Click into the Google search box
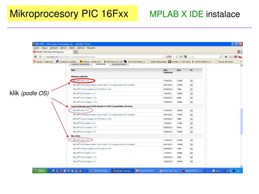259x194 pixels. pyautogui.click(x=204, y=57)
